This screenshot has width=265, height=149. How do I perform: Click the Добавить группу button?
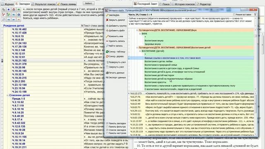116,26
